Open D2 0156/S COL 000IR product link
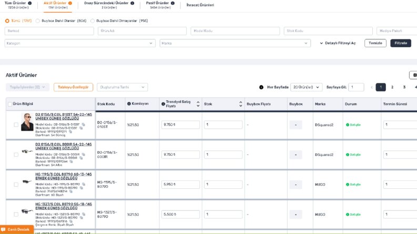The image size is (417, 234). point(63,146)
